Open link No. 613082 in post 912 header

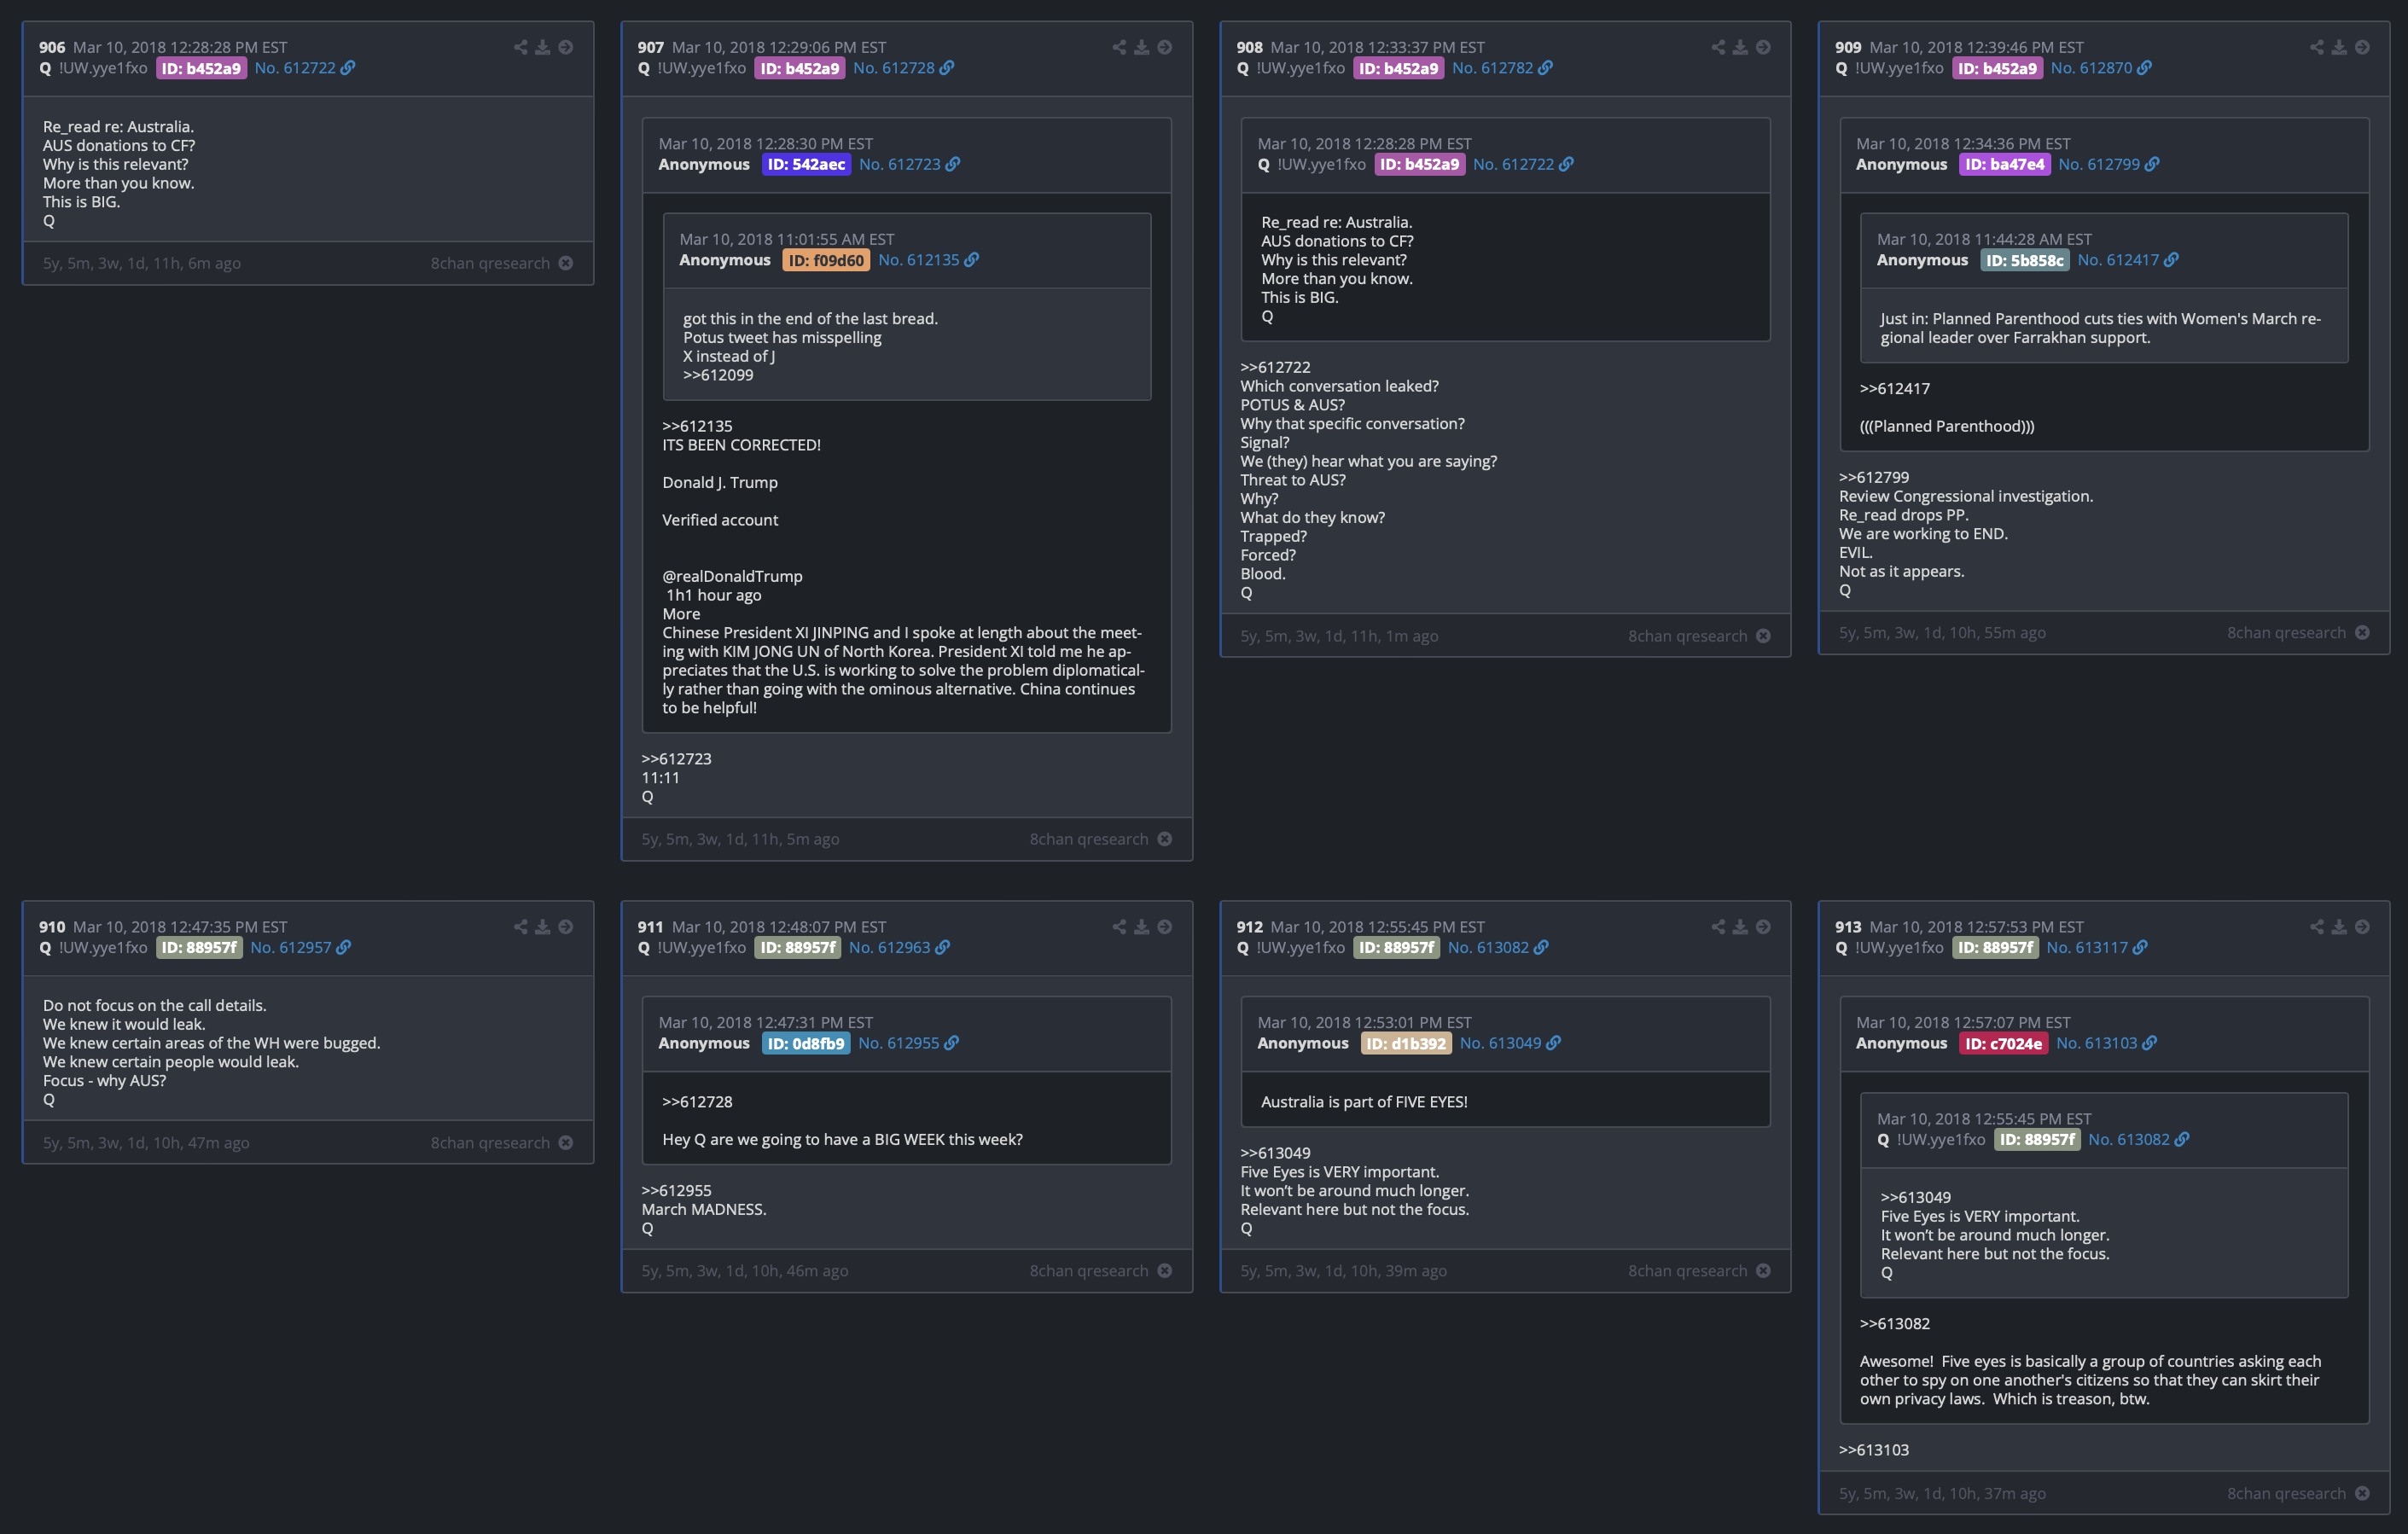click(x=1498, y=948)
